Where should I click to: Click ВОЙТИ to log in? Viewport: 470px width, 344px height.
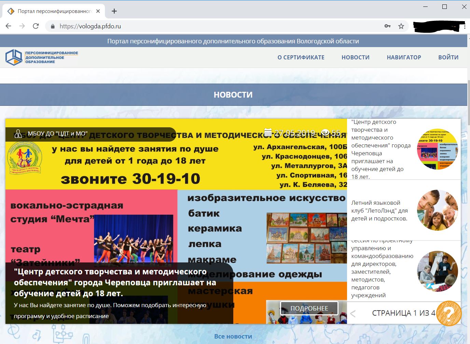tap(448, 57)
